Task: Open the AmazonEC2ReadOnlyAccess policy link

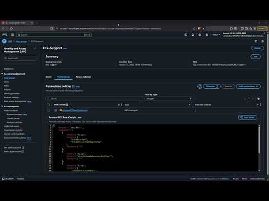Action: 75,111
